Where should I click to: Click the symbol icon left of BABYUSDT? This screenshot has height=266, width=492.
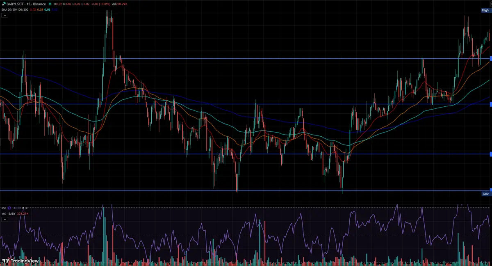click(x=4, y=4)
